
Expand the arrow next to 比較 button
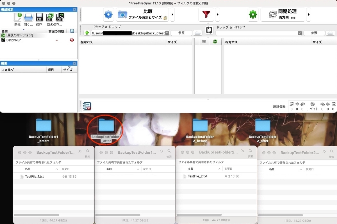[172, 15]
